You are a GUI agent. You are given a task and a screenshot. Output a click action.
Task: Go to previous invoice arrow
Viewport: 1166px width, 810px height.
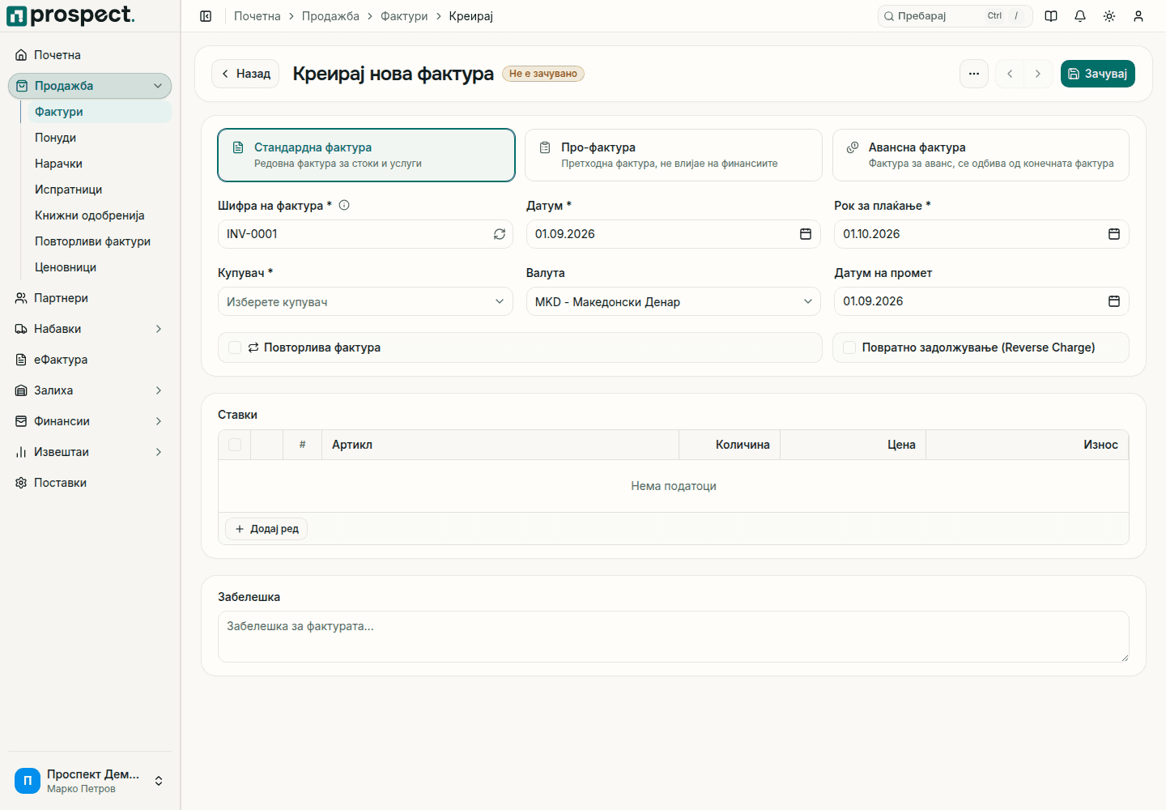(1010, 74)
